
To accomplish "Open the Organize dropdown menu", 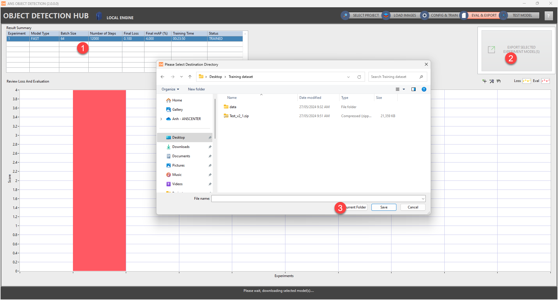I will click(x=170, y=89).
